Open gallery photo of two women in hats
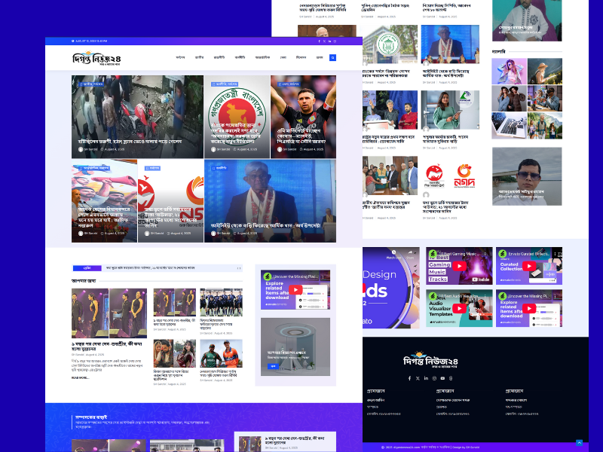 tap(510, 99)
